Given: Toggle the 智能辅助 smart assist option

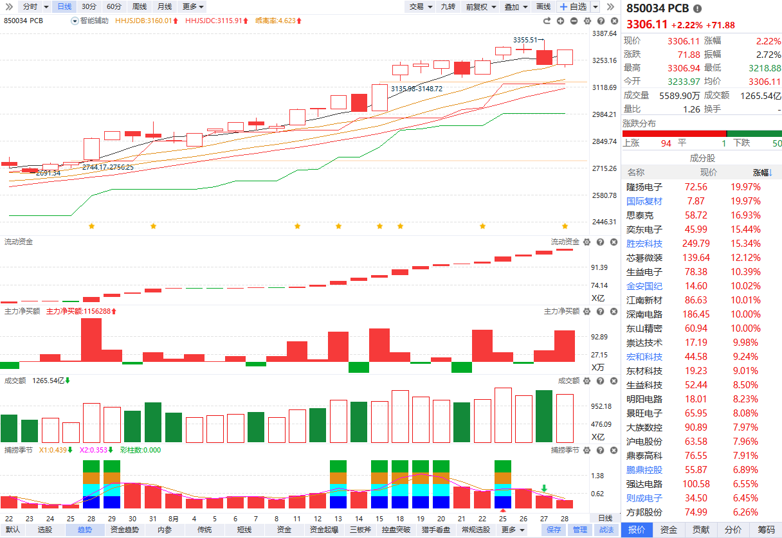Looking at the screenshot, I should (90, 21).
